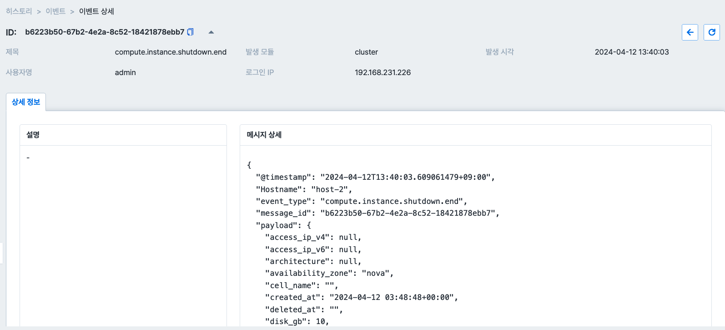
Task: Click the 이벤트 상세 breadcrumb text
Action: (x=96, y=11)
